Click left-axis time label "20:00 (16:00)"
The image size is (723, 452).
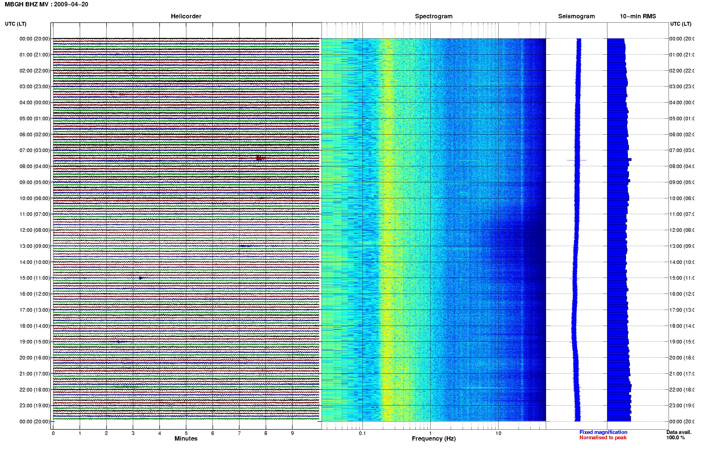point(35,358)
